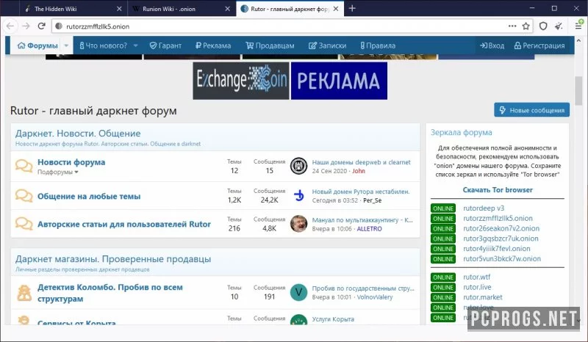This screenshot has width=588, height=342.
Task: Open Общение на любые темы forum
Action: (89, 196)
